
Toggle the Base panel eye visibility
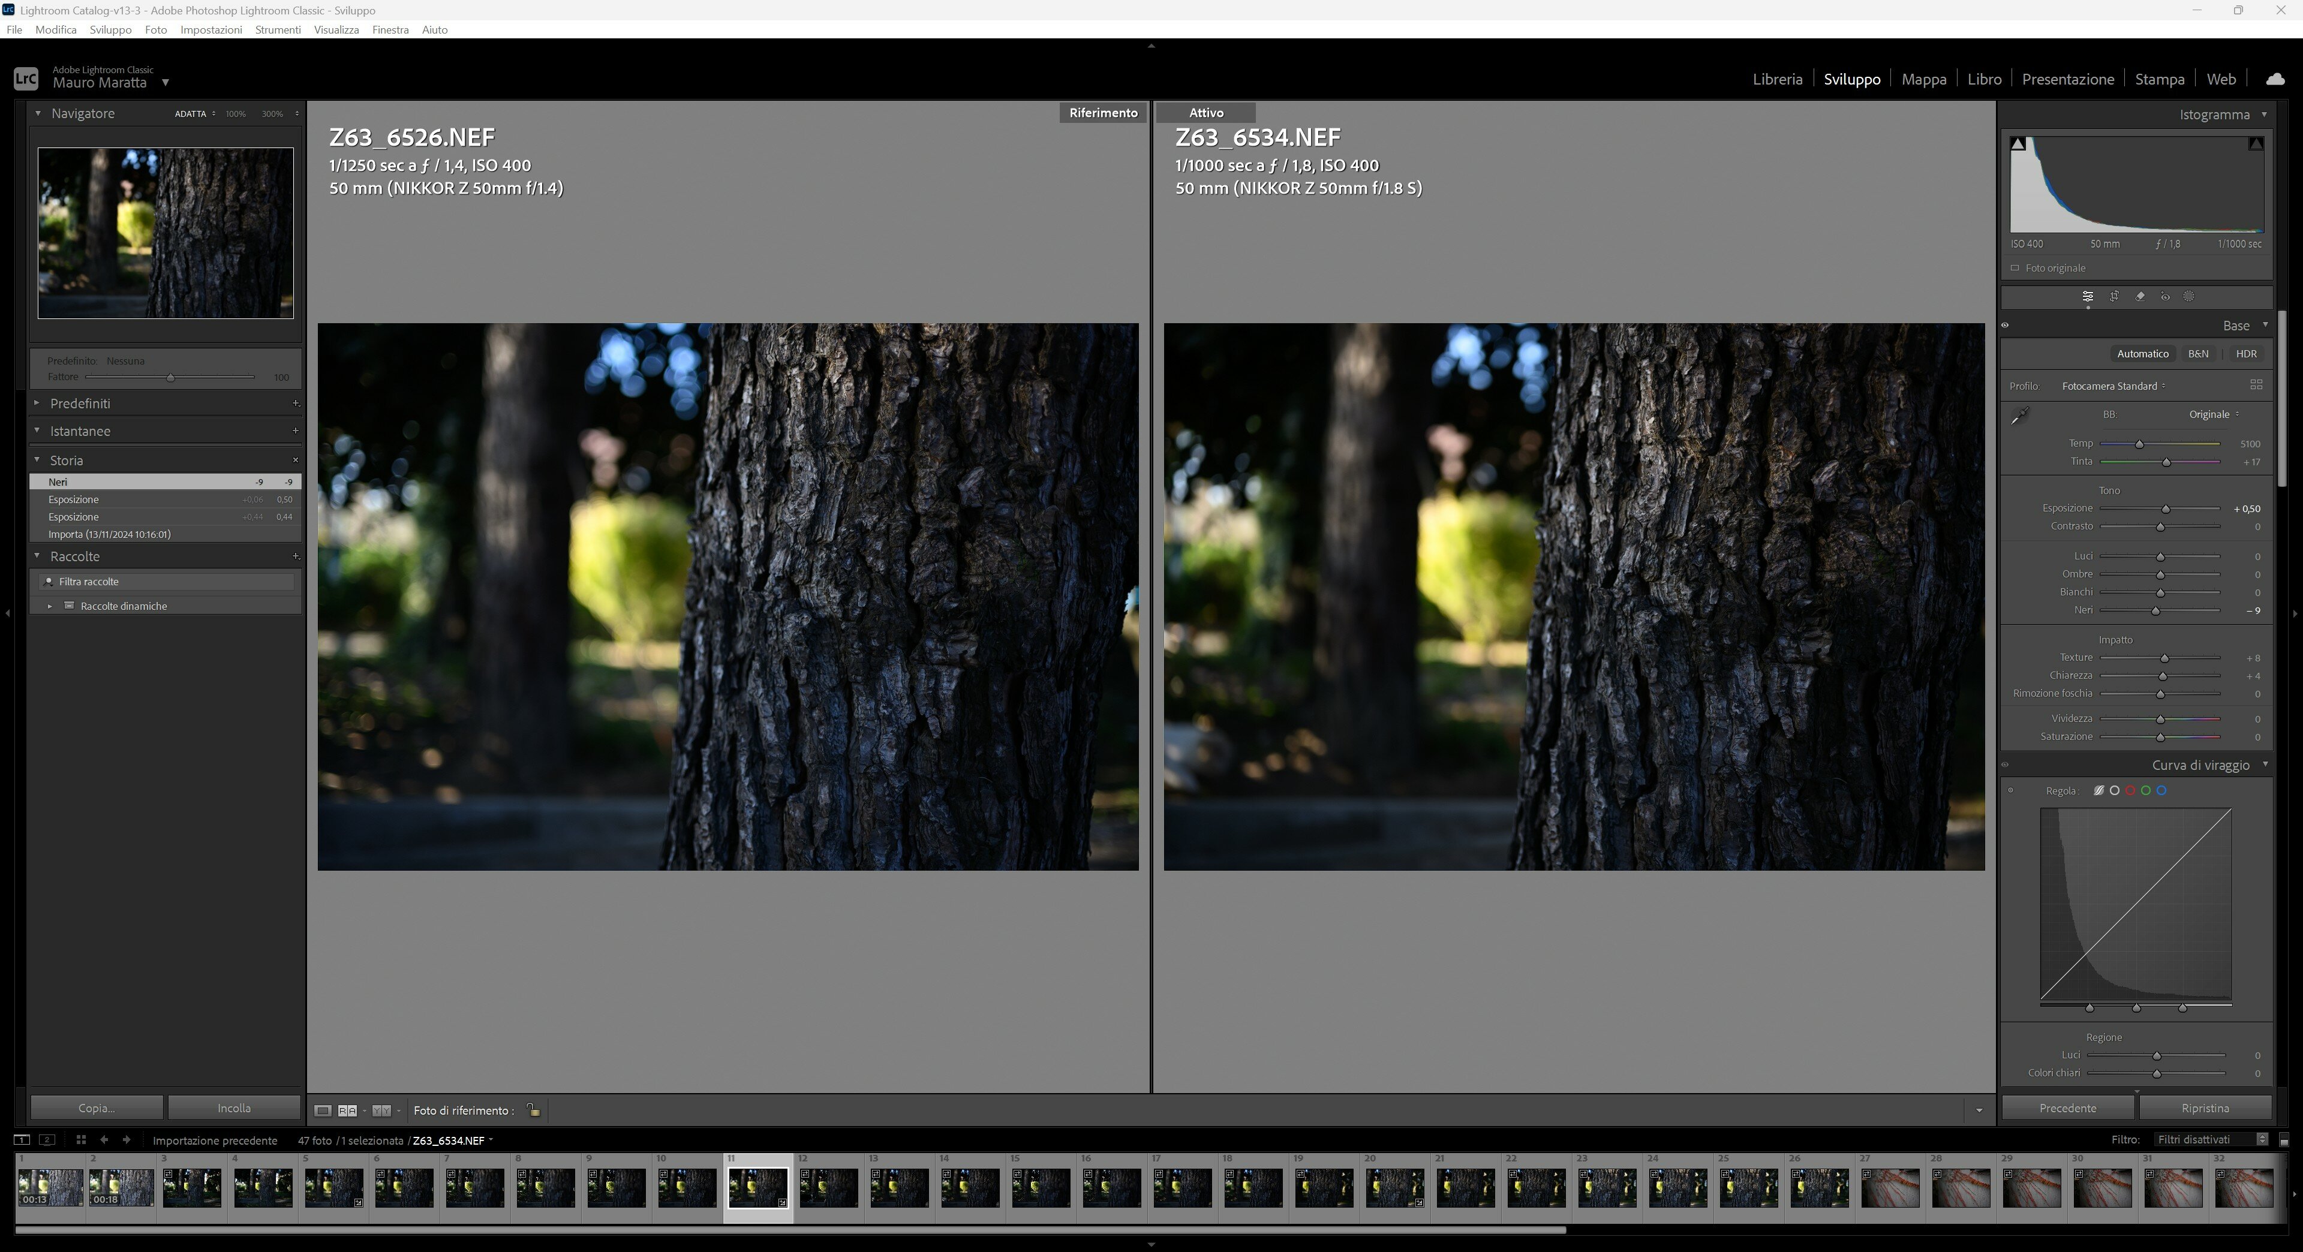[2006, 325]
